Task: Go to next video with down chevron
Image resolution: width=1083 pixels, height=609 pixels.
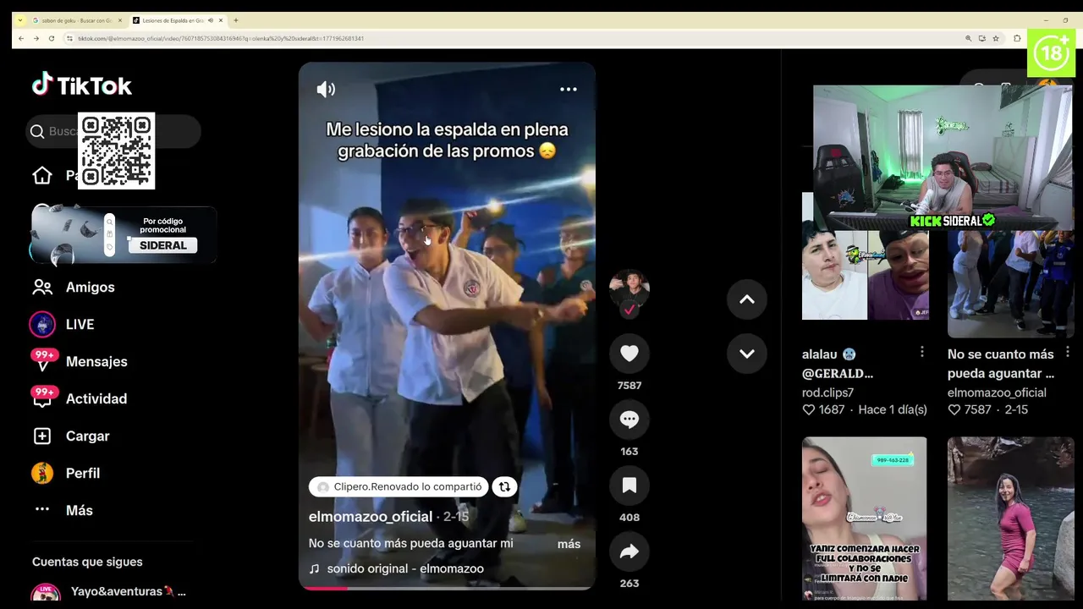Action: pos(746,354)
